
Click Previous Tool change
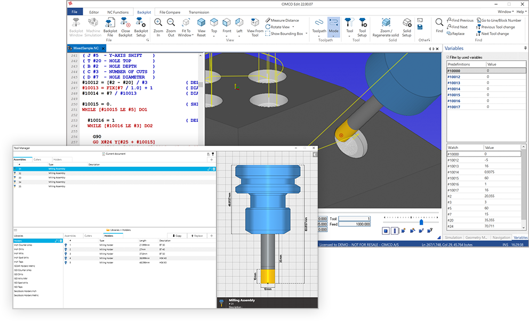(495, 27)
